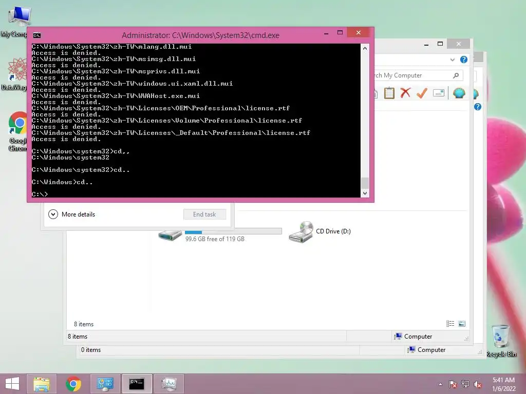Viewport: 526px width, 394px height.
Task: Click the license.rtf _Default path line in cmd
Action: click(171, 133)
